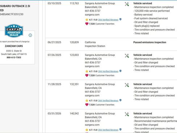Click the SUBARU OUTBACK 2.5I title

[x=15, y=6]
